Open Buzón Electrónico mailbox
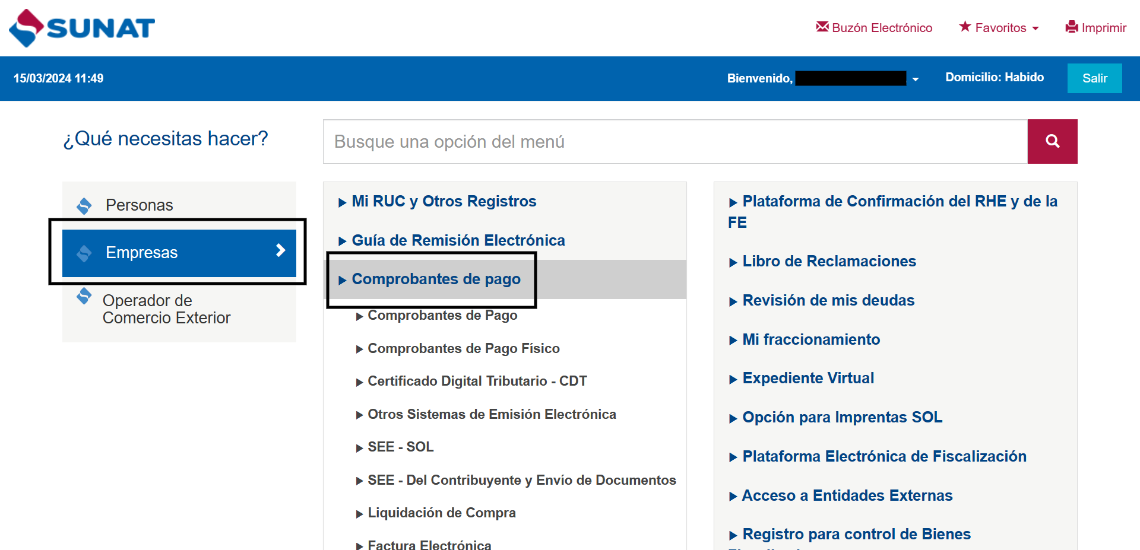 point(874,27)
